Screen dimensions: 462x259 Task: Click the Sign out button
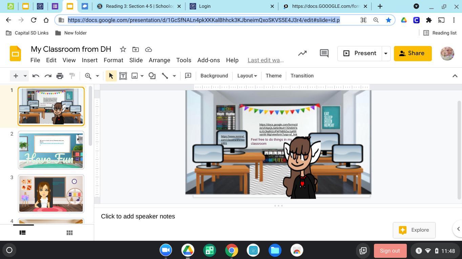[390, 251]
